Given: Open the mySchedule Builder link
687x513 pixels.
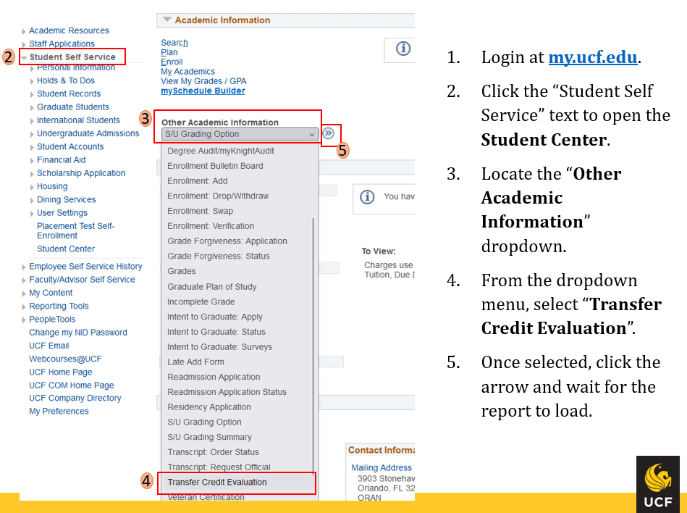Looking at the screenshot, I should 203,91.
